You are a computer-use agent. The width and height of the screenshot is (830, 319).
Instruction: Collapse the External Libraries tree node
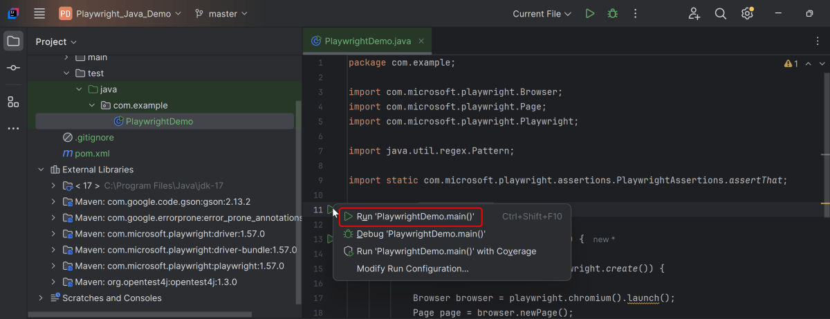point(41,170)
